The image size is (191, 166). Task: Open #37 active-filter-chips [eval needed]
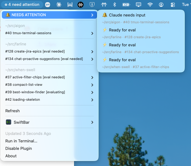click(x=49, y=77)
